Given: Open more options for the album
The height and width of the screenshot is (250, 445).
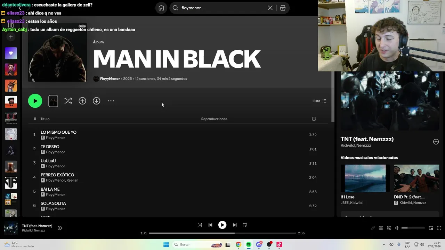Looking at the screenshot, I should click(111, 101).
